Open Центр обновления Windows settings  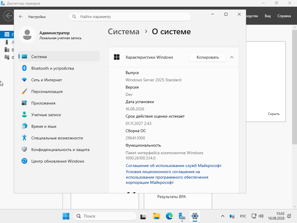[59, 161]
